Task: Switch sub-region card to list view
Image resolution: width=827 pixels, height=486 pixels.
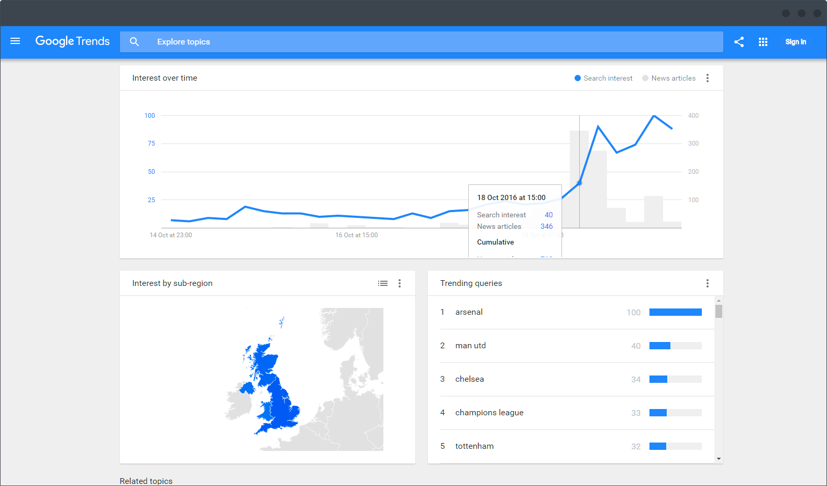Action: [x=383, y=283]
